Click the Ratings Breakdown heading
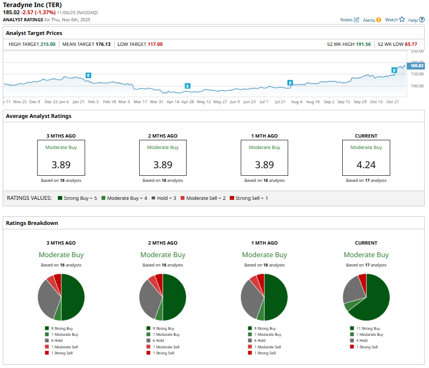The width and height of the screenshot is (429, 368). pos(32,223)
